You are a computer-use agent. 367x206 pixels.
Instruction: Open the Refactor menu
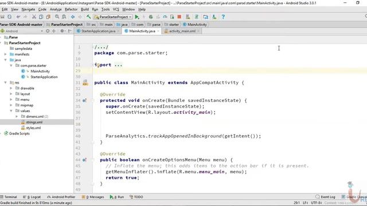click(x=71, y=9)
